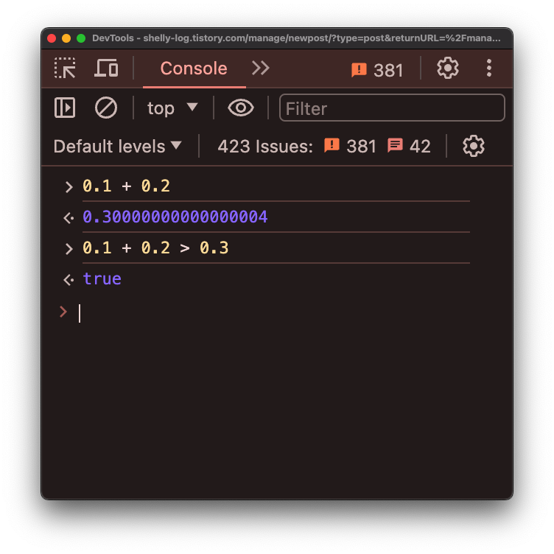Open the top JavaScript context dropdown
The height and width of the screenshot is (554, 554).
pos(172,108)
